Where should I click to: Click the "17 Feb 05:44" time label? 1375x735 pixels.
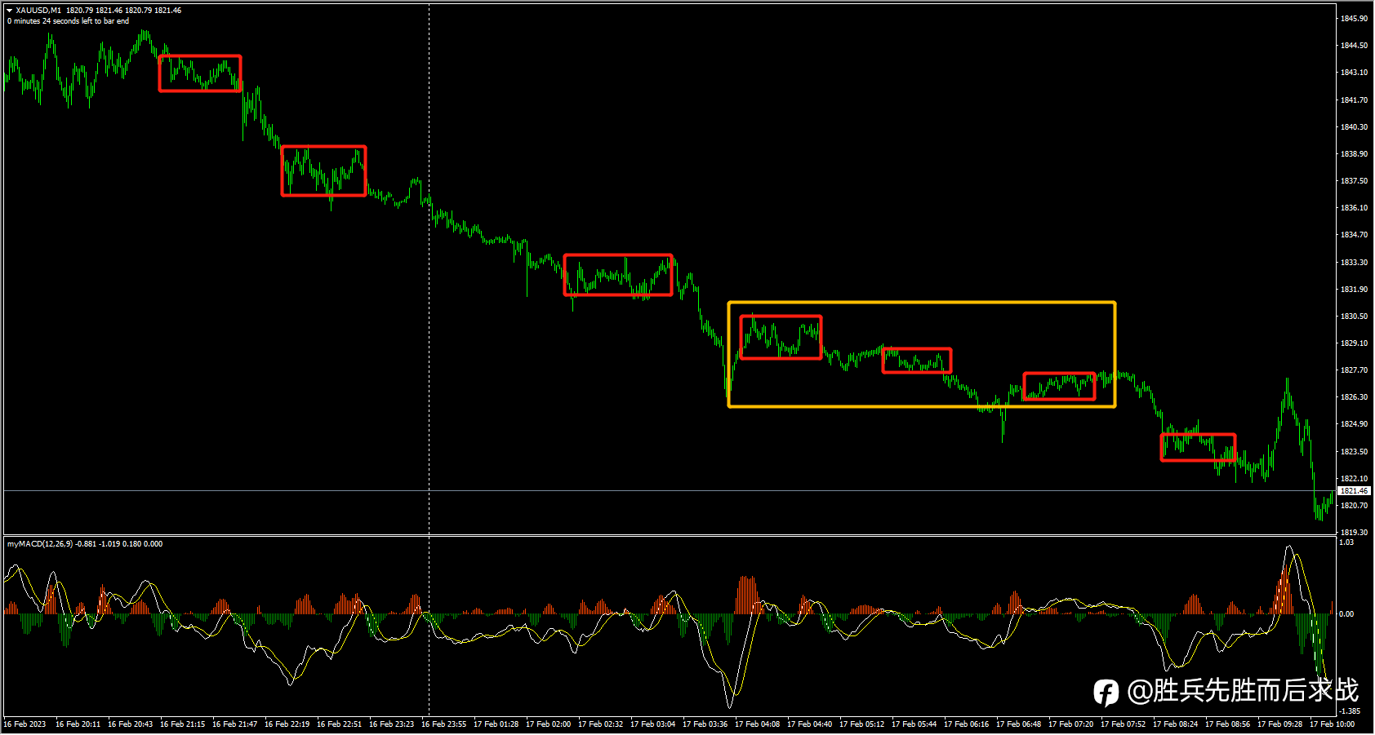coord(914,724)
